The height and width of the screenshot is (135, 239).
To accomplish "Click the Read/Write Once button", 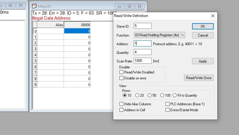I will click(199, 78).
